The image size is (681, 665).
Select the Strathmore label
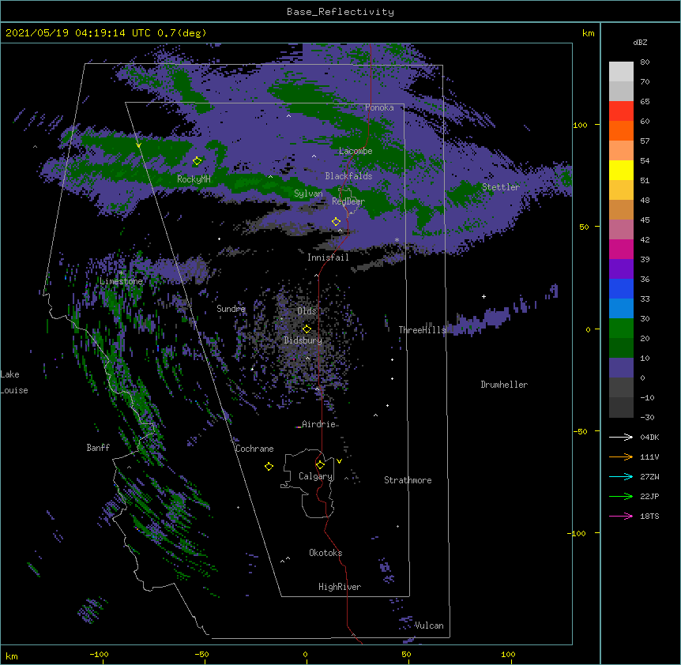[408, 480]
